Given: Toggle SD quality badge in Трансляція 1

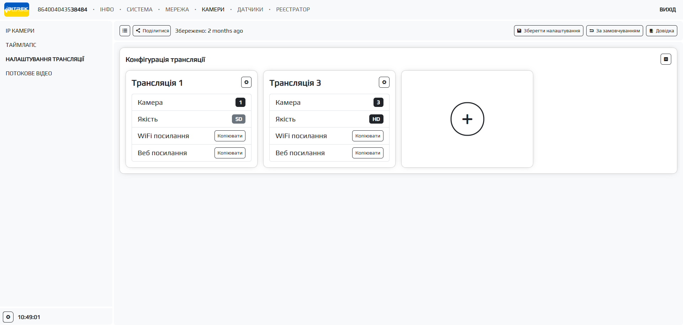Looking at the screenshot, I should pyautogui.click(x=238, y=119).
